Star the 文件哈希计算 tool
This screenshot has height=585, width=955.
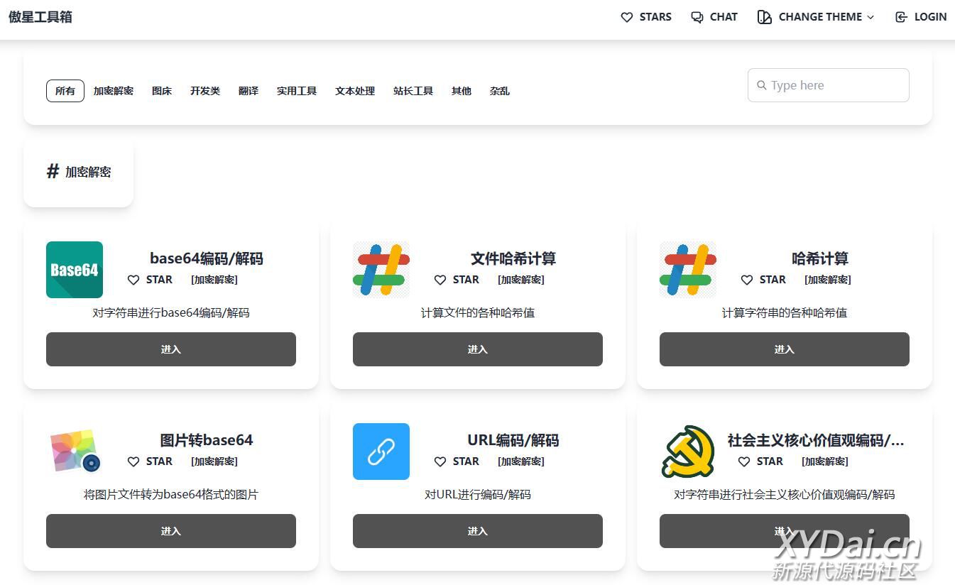(x=457, y=280)
